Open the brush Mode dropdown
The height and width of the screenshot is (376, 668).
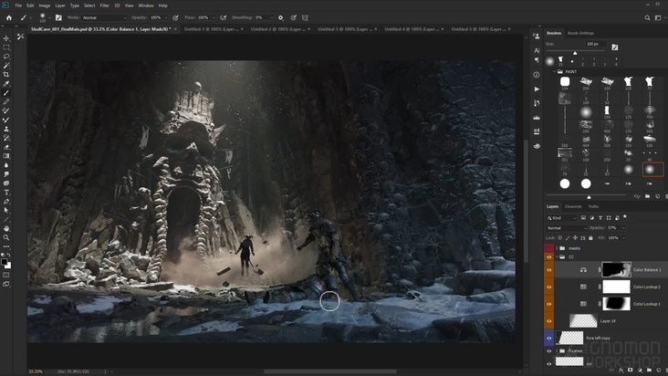104,18
